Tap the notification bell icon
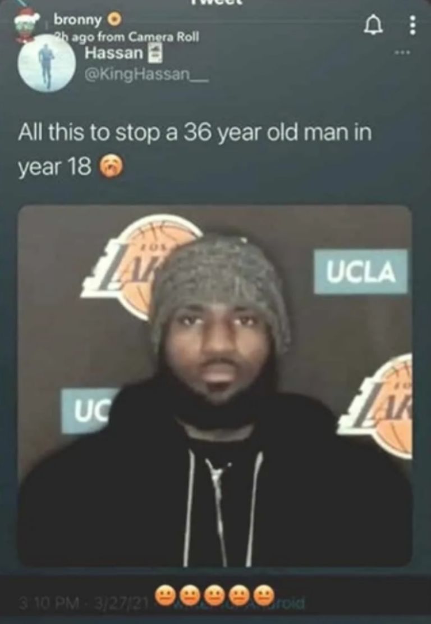The width and height of the screenshot is (431, 624). pyautogui.click(x=371, y=27)
